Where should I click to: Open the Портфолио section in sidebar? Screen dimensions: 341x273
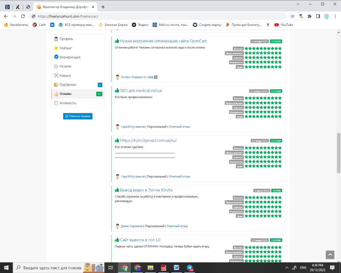68,85
